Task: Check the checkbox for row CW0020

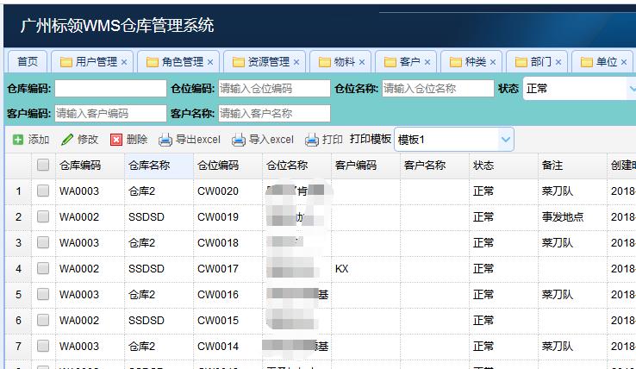Action: [43, 191]
